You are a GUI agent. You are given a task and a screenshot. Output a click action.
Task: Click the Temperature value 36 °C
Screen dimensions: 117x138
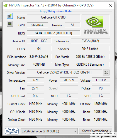35,80
